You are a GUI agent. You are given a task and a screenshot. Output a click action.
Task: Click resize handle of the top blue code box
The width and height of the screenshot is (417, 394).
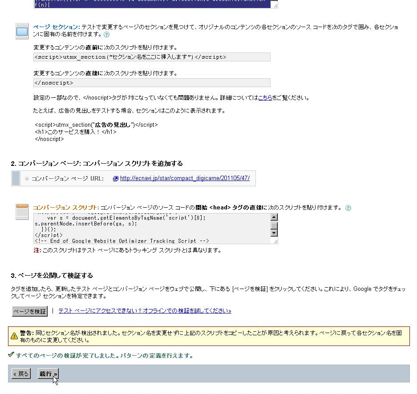point(275,5)
